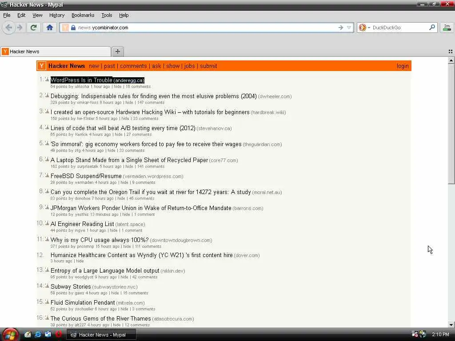The width and height of the screenshot is (455, 341).
Task: Open the DuckDuckGo search engine selector
Action: pyautogui.click(x=364, y=28)
